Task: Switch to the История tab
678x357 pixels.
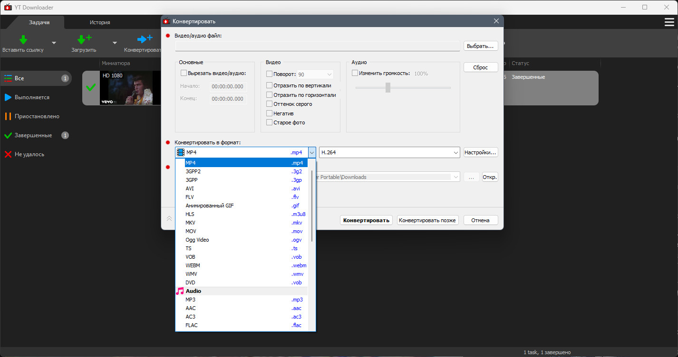Action: click(100, 22)
